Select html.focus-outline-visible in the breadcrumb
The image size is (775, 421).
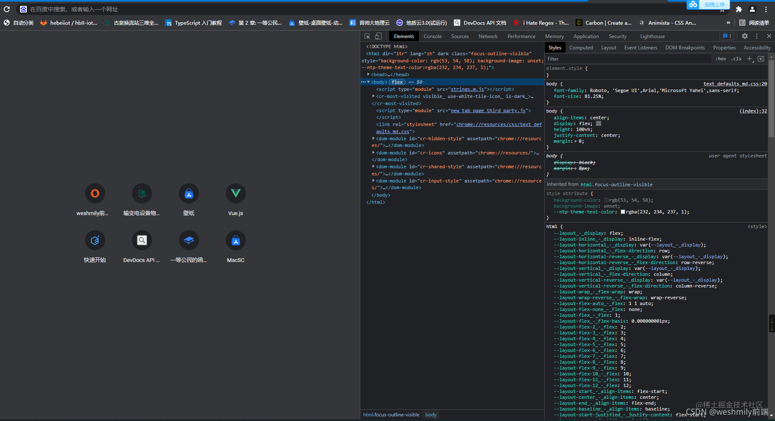[391, 415]
